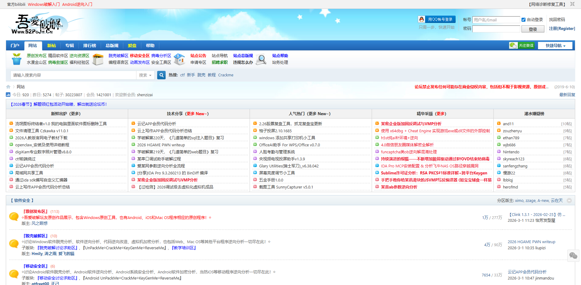Click the blue magnifier search button

pyautogui.click(x=161, y=75)
